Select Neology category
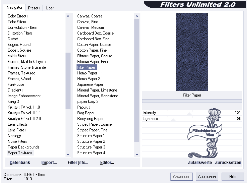This screenshot has height=183, width=247. click(14, 136)
